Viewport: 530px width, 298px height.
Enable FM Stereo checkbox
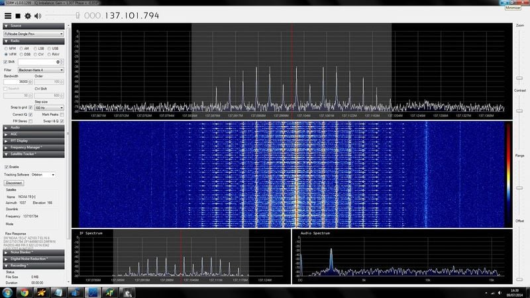(x=30, y=121)
